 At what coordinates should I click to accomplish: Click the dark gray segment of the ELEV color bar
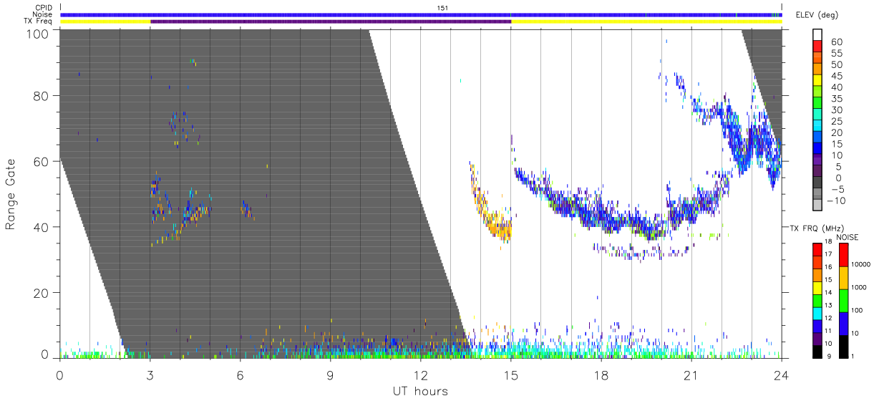818,183
